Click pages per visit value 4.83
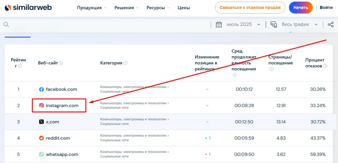 tap(281, 138)
